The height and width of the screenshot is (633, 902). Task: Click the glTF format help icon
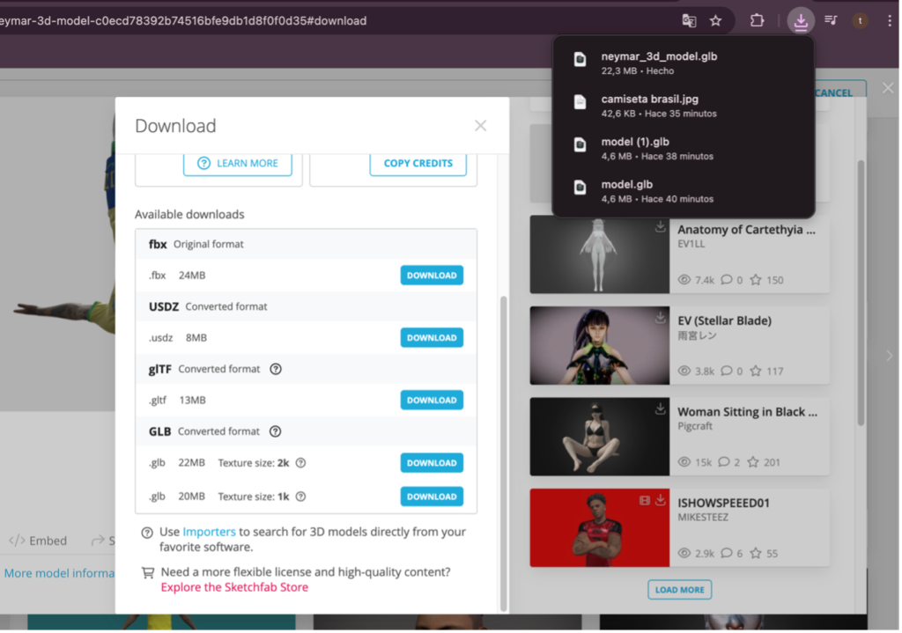pos(276,370)
